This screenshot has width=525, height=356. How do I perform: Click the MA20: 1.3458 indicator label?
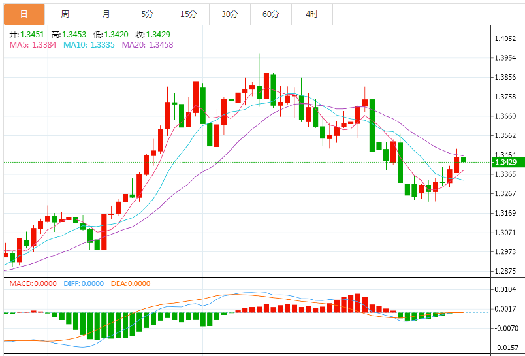[148, 45]
